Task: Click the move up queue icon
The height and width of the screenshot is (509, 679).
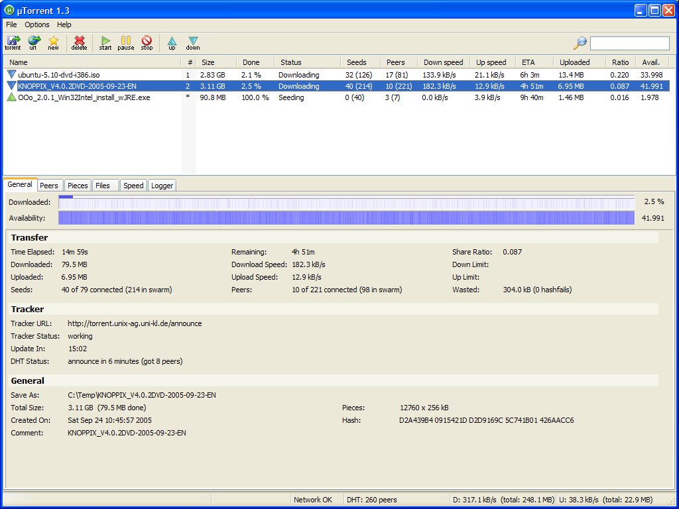Action: [172, 42]
